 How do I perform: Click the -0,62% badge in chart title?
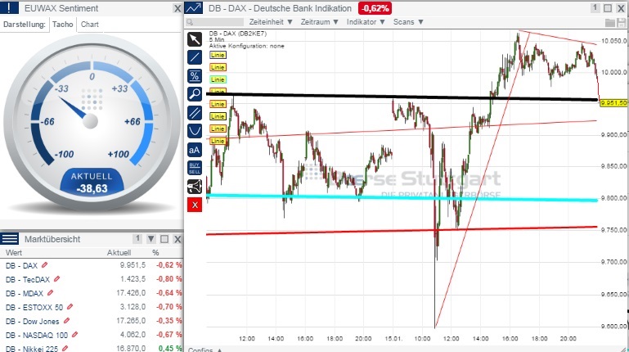click(x=375, y=8)
